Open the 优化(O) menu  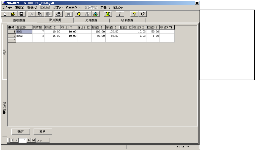[x=45, y=8]
